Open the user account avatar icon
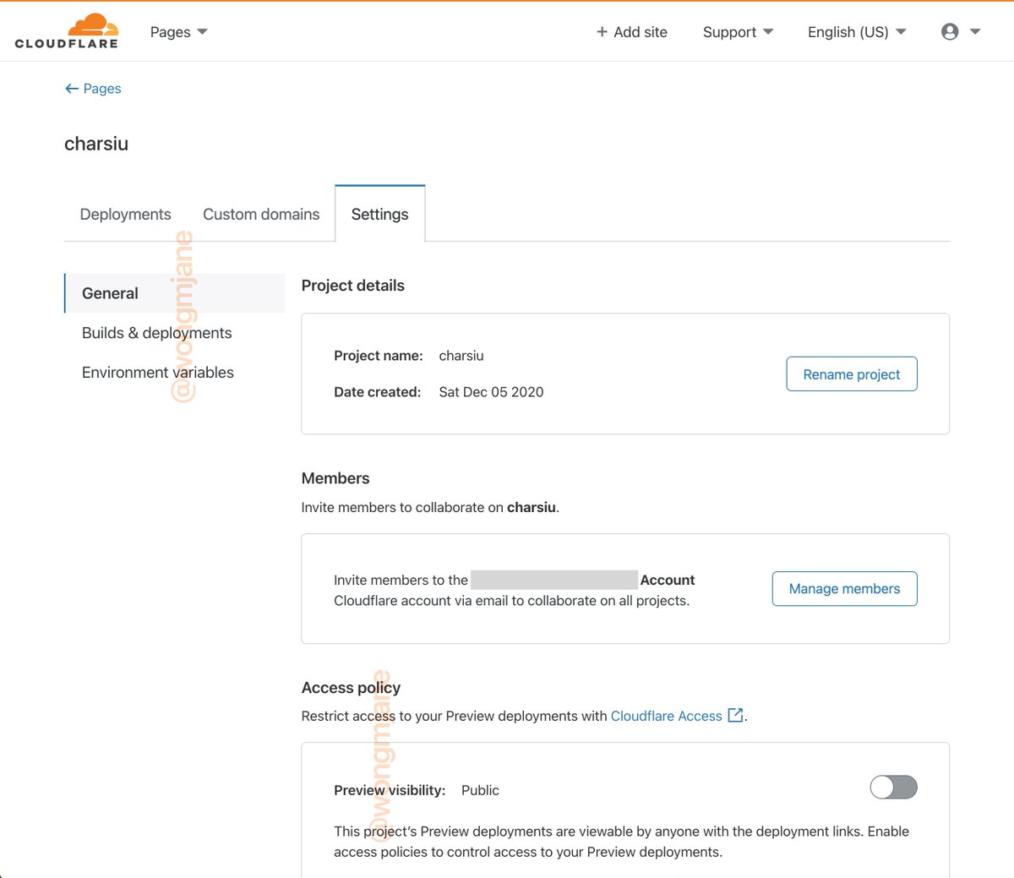The height and width of the screenshot is (878, 1014). 950,32
